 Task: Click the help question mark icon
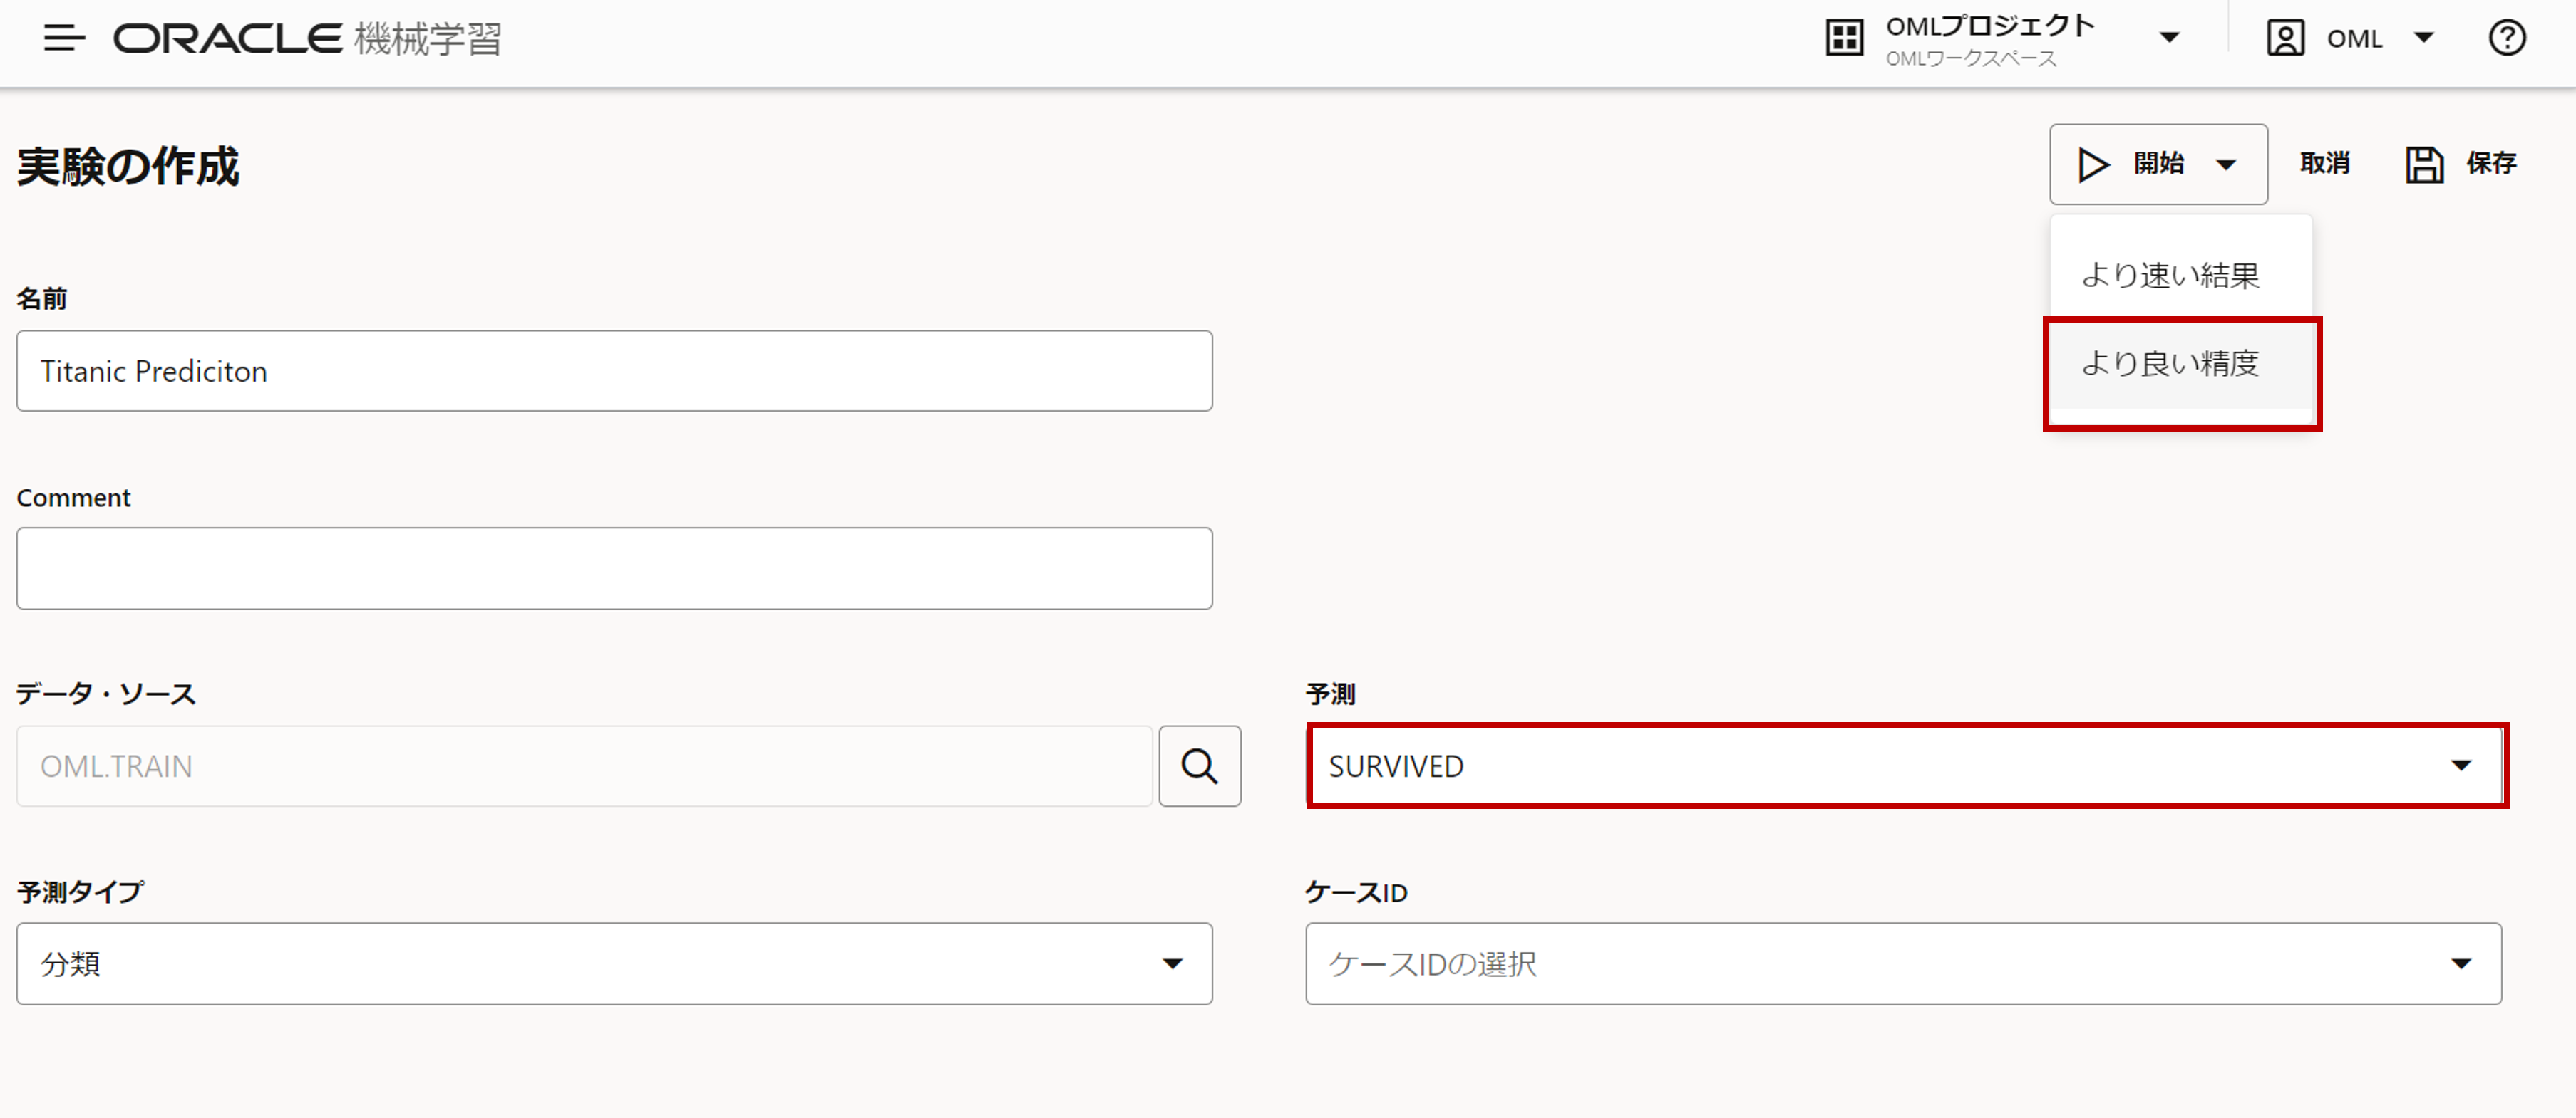click(2506, 39)
